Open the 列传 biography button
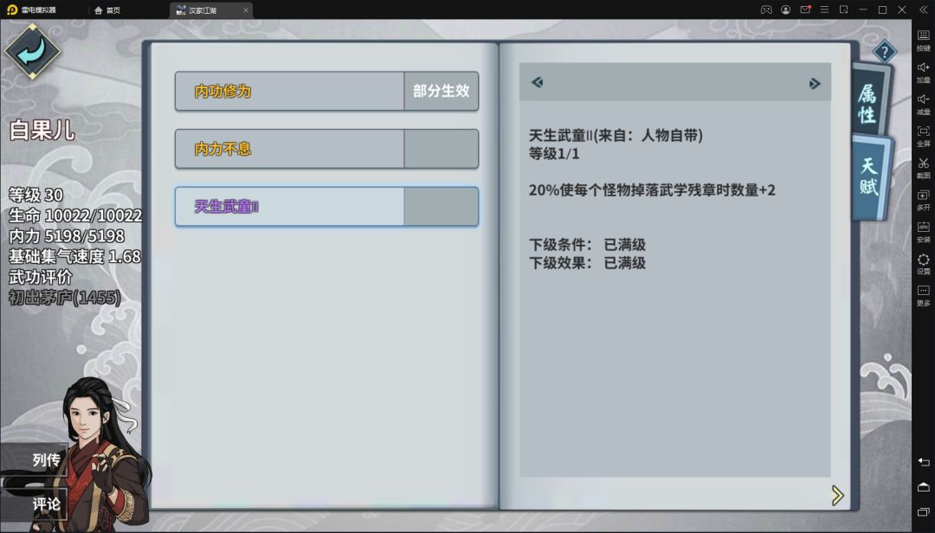Screen dimensions: 935x533 point(35,459)
